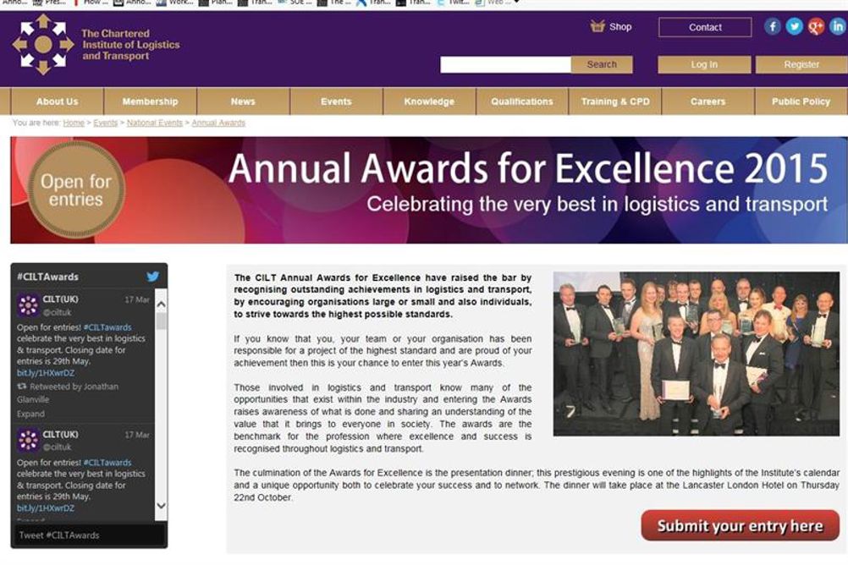Open the Google Plus icon
Viewport: 848px width, 565px height.
(816, 26)
